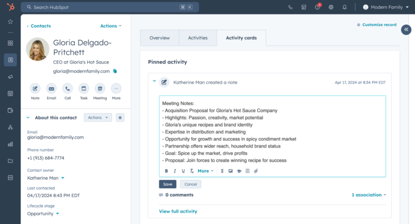The width and height of the screenshot is (415, 224).
Task: Create an Email to this contact
Action: 51,88
